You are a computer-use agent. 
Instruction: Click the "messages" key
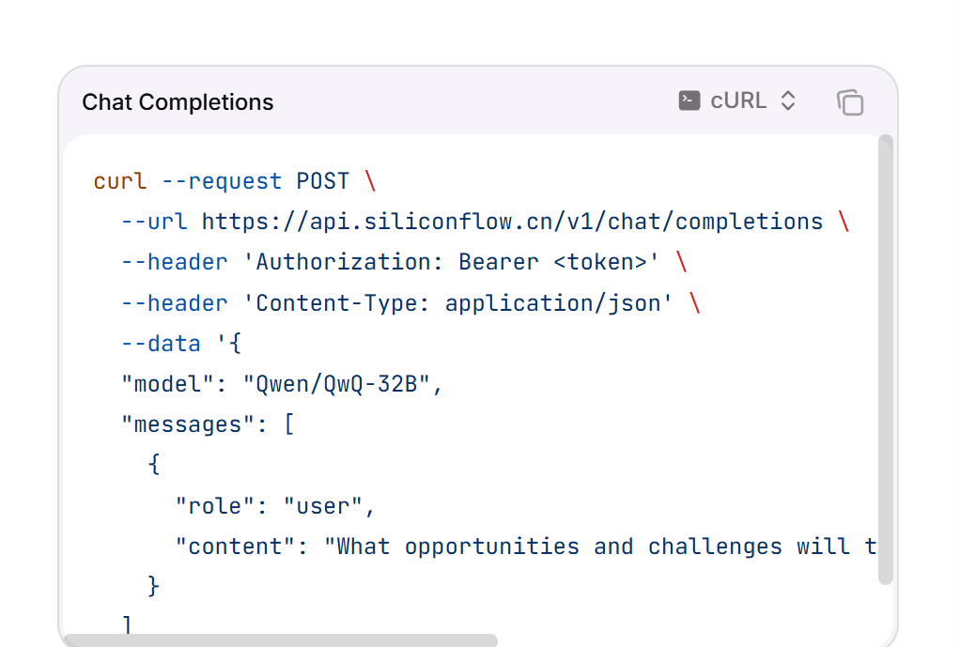(x=188, y=424)
